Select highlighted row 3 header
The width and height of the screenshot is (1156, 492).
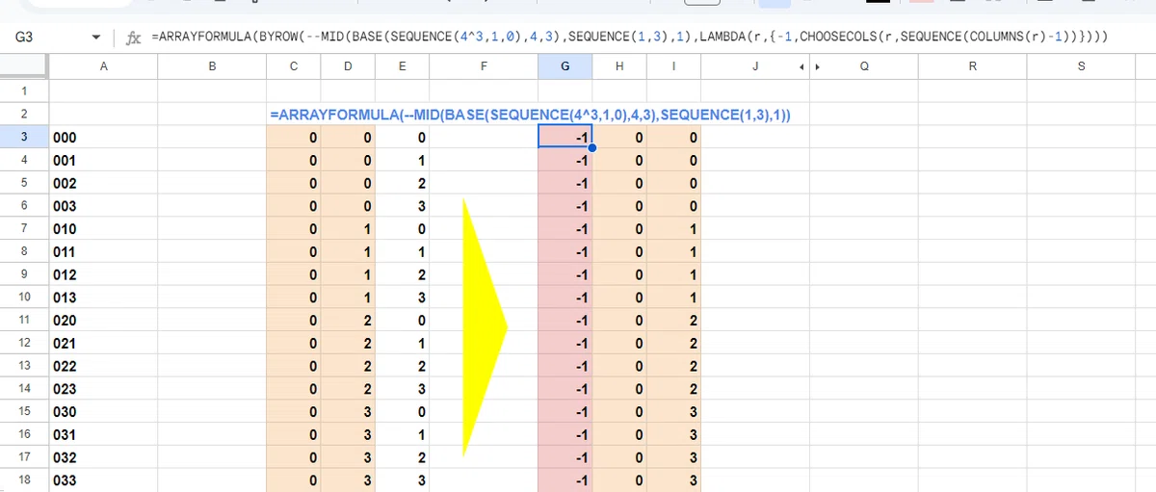(24, 137)
